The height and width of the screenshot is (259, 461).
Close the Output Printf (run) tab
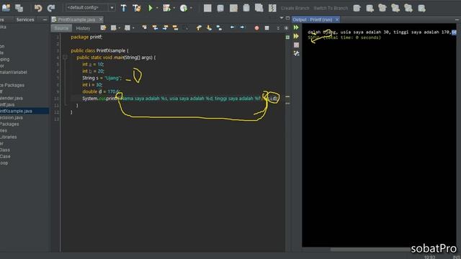coord(337,19)
